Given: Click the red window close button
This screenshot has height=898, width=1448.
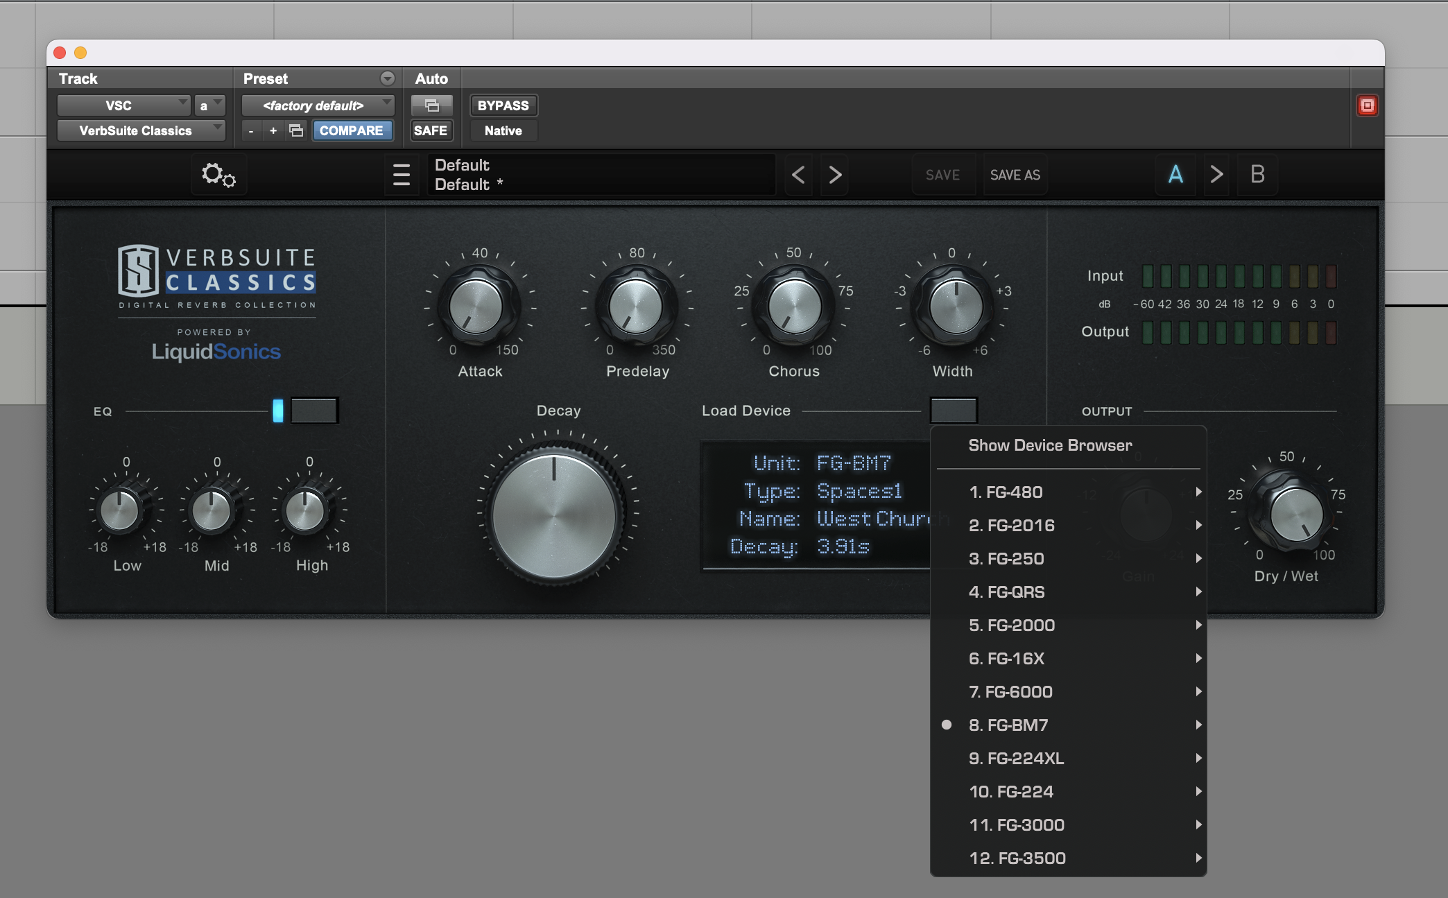Looking at the screenshot, I should point(60,53).
